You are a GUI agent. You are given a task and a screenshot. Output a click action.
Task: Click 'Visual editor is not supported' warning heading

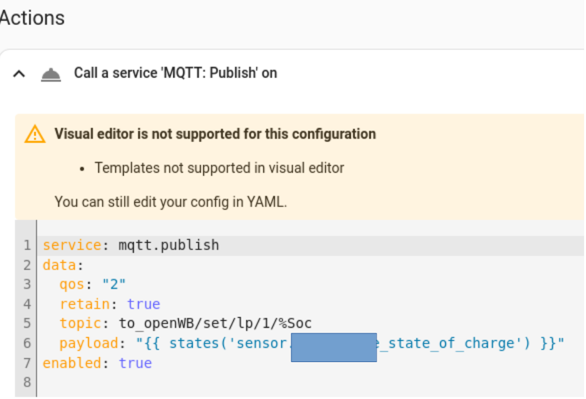coord(215,134)
